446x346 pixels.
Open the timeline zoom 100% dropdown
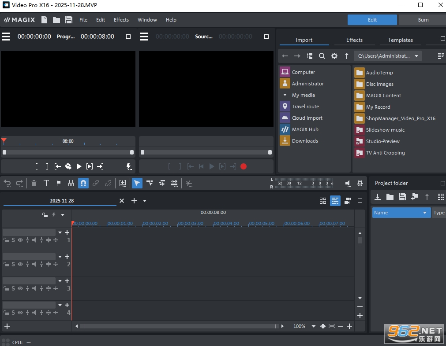(314, 327)
